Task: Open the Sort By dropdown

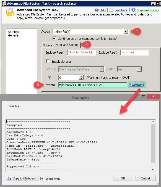Action: coord(102,69)
